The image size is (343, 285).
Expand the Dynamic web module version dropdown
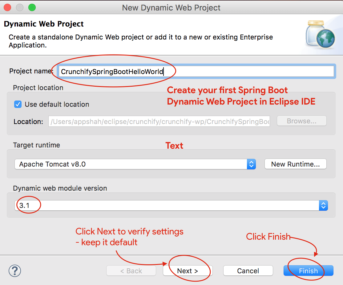tap(171, 205)
